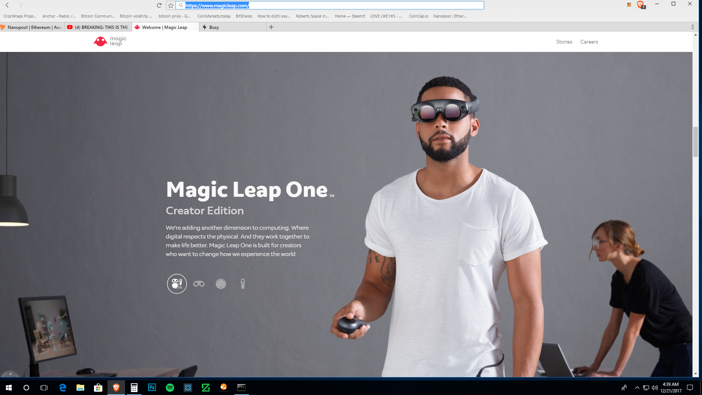Open Roberts Space In... bookmark
Viewport: 702px width, 395px height.
[x=312, y=16]
